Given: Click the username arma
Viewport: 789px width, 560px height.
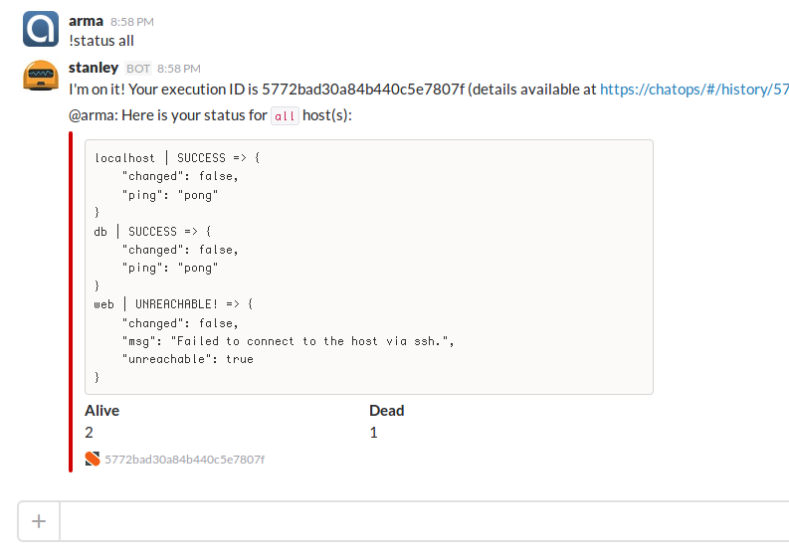Looking at the screenshot, I should click(x=86, y=21).
